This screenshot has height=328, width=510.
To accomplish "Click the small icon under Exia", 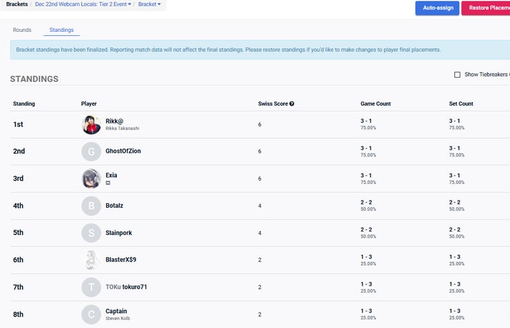I will pos(108,183).
